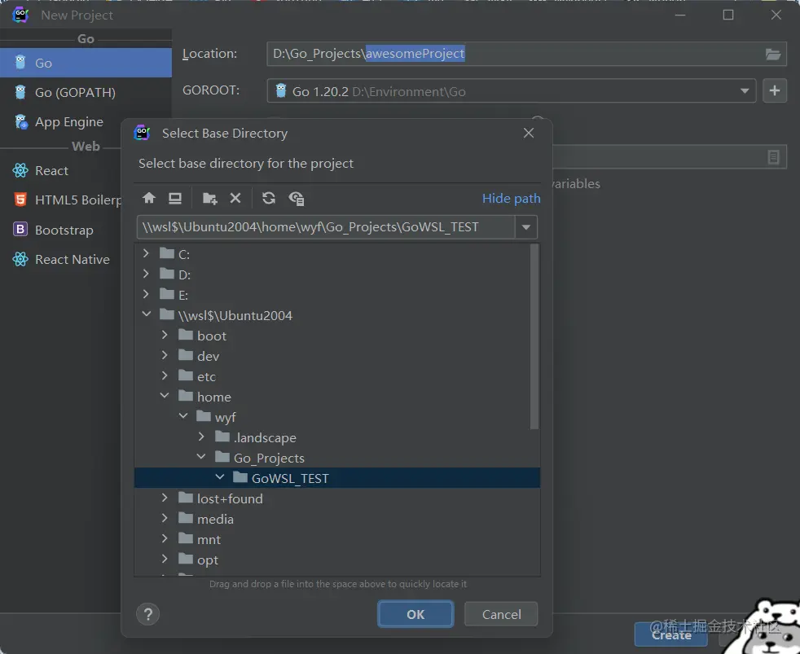This screenshot has height=654, width=800.
Task: Collapse the GoWSL_TEST folder arrow
Action: pos(220,477)
